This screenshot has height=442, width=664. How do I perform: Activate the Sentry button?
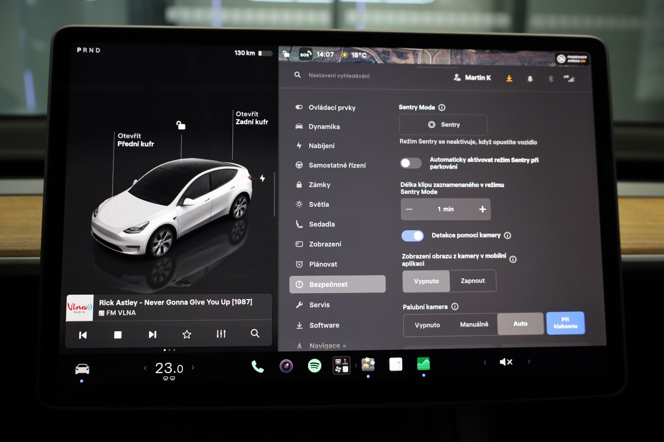(x=443, y=124)
